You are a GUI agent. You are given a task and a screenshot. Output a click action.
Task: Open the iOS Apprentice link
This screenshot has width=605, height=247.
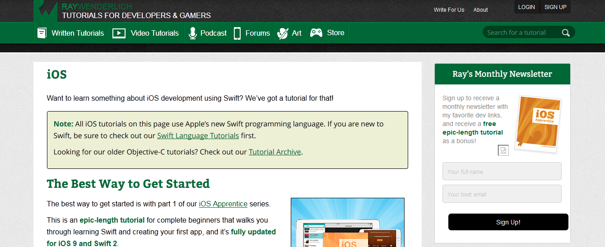click(223, 204)
